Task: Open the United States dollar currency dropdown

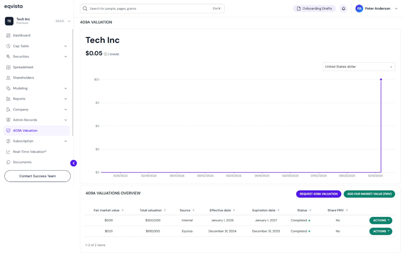Action: [x=359, y=67]
